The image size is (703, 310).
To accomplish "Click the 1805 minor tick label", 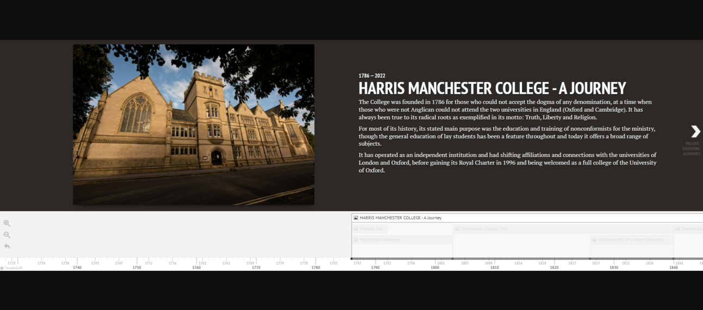I will click(x=465, y=263).
